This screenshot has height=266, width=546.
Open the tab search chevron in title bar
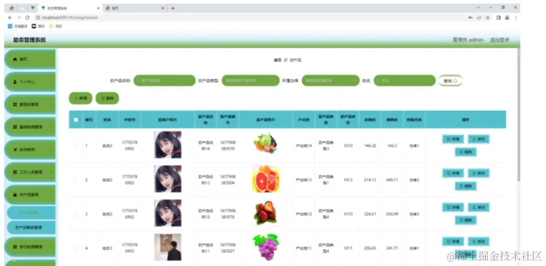click(478, 7)
